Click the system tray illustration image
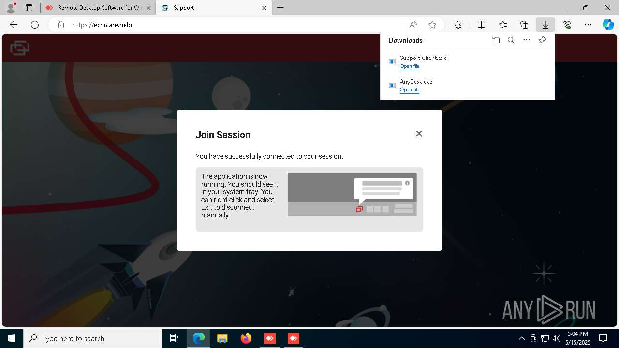Image resolution: width=619 pixels, height=348 pixels. pos(352,194)
